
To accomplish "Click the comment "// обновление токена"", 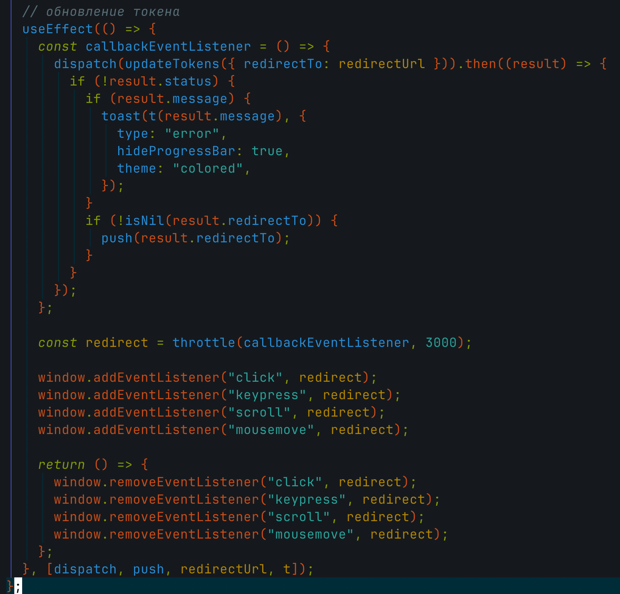I will pyautogui.click(x=101, y=11).
